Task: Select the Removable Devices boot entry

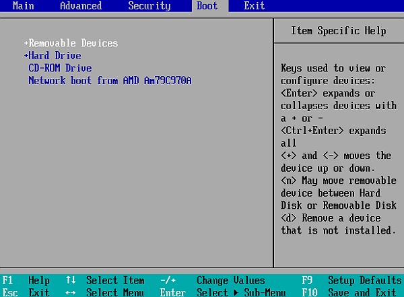Action: (x=73, y=43)
